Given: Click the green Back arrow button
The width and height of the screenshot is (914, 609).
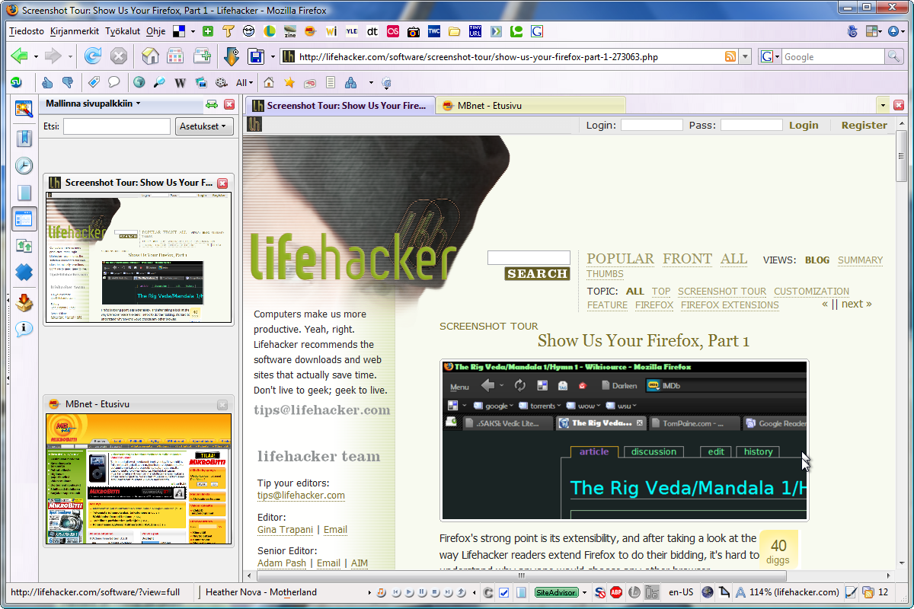Looking at the screenshot, I should point(19,56).
